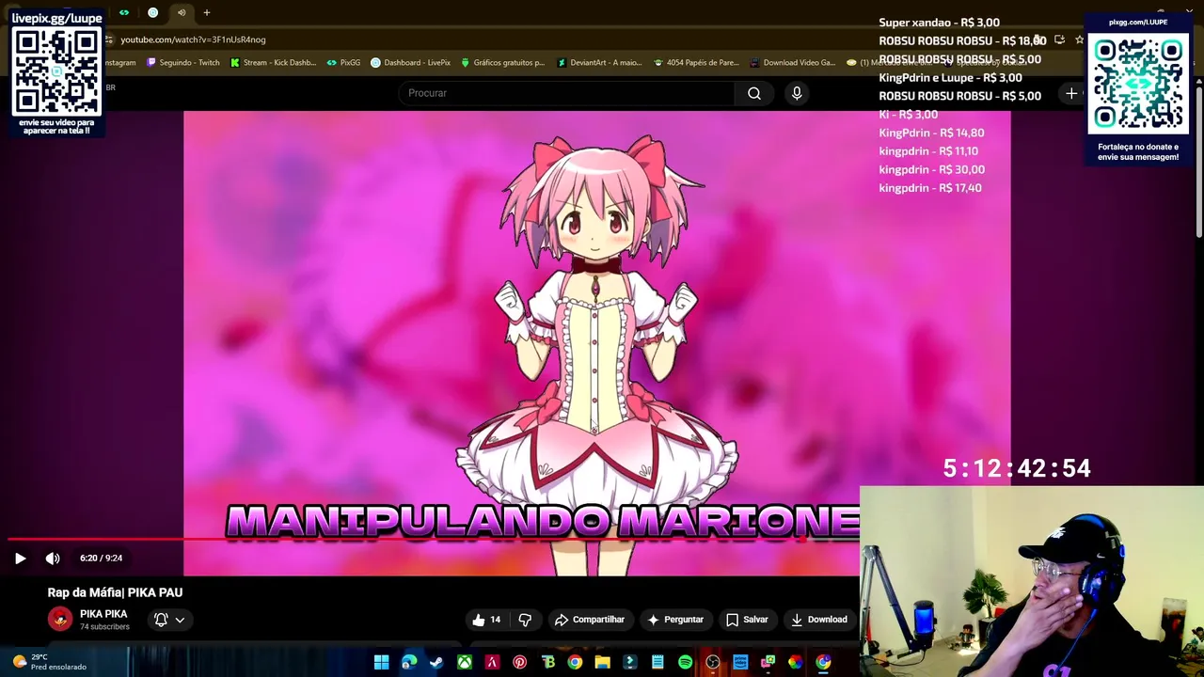Open the Notepad app in the taskbar

pos(657,663)
